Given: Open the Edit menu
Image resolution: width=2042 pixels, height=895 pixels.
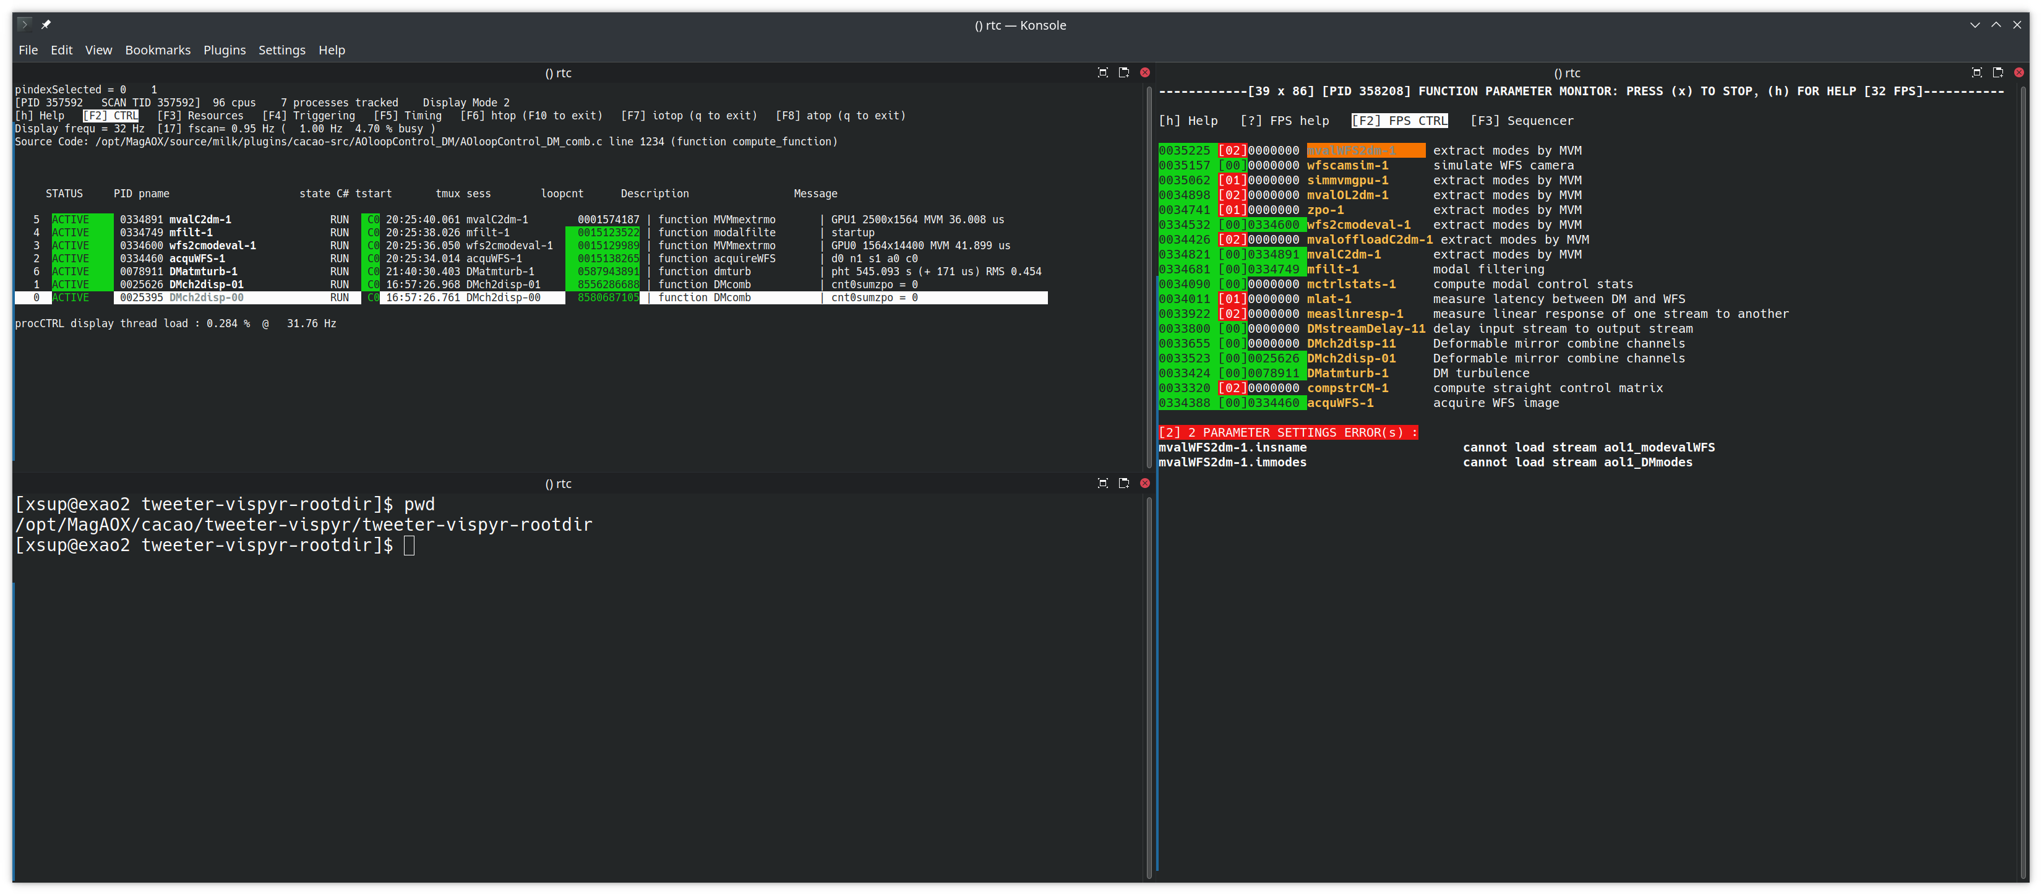Looking at the screenshot, I should pyautogui.click(x=61, y=50).
